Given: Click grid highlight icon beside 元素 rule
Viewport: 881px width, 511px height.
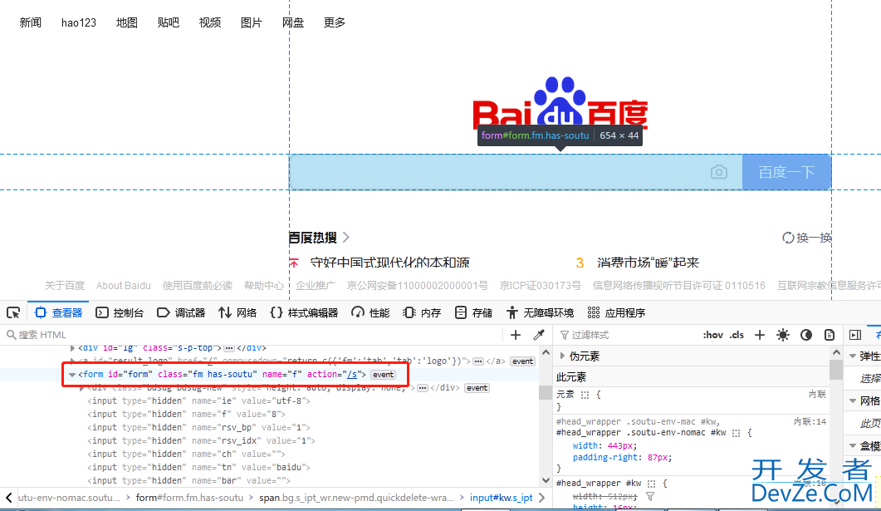Looking at the screenshot, I should point(585,395).
